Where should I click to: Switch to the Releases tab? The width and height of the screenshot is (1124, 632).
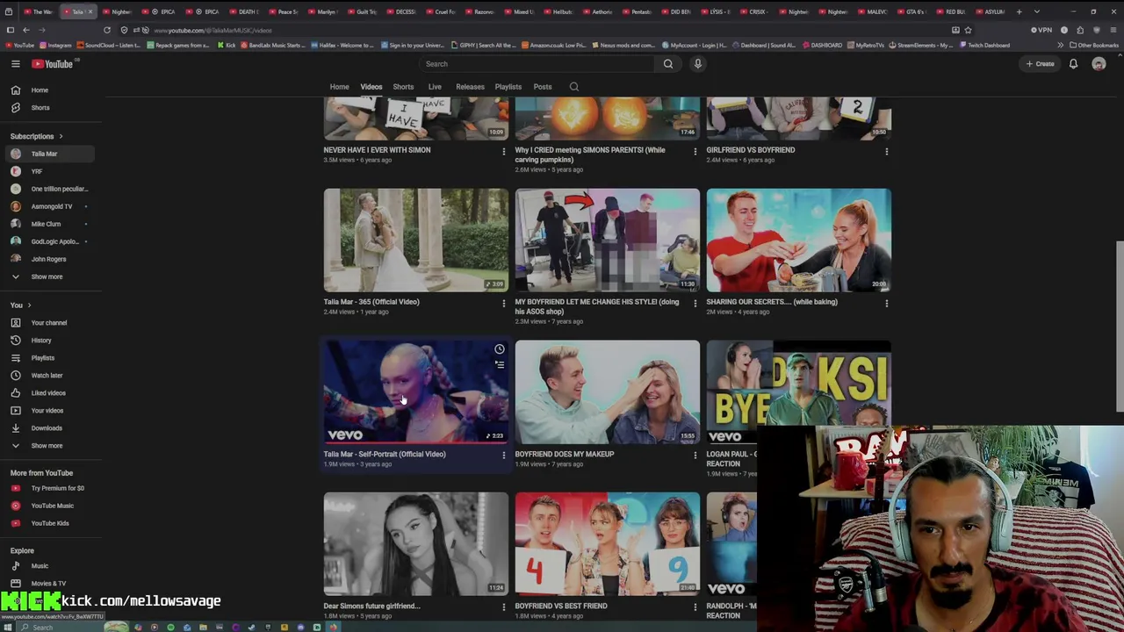[470, 87]
